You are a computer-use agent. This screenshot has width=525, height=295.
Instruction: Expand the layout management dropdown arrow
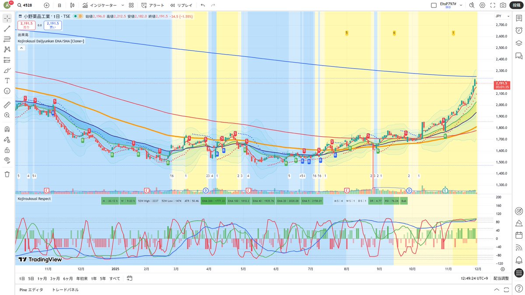[x=462, y=5]
